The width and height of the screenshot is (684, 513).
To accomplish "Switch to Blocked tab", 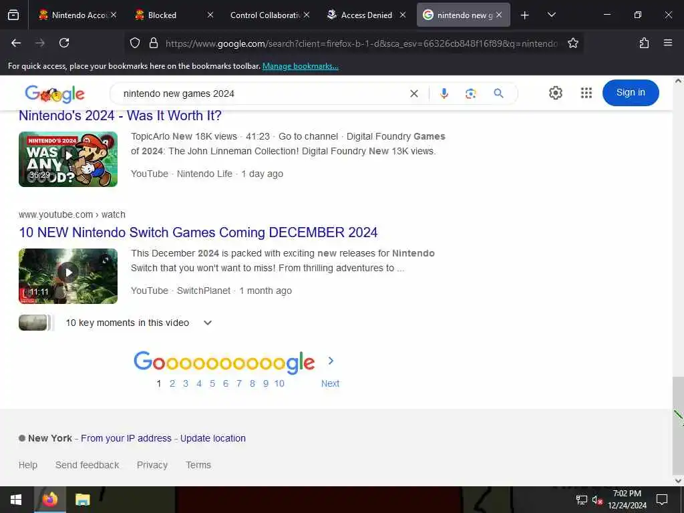I will pyautogui.click(x=172, y=15).
